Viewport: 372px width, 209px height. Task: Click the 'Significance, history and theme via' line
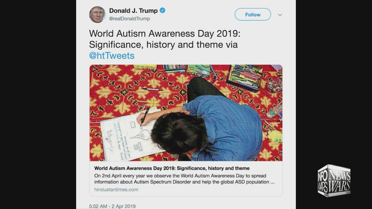point(163,45)
